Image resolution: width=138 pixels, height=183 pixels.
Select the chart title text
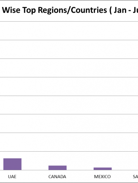click(70, 10)
